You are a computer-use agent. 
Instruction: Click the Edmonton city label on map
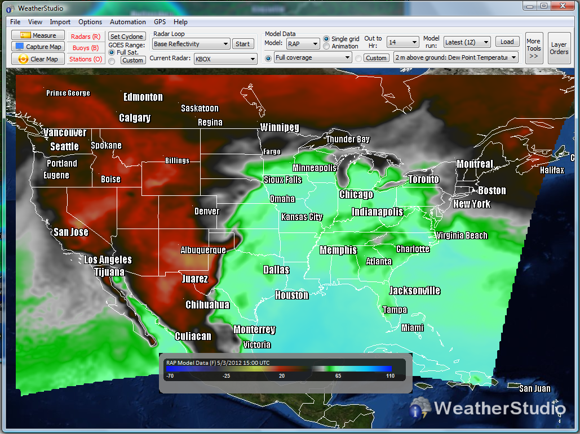click(x=143, y=97)
